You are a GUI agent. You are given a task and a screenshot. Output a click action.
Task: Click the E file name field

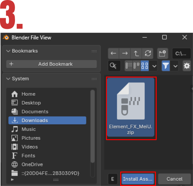(x=113, y=179)
